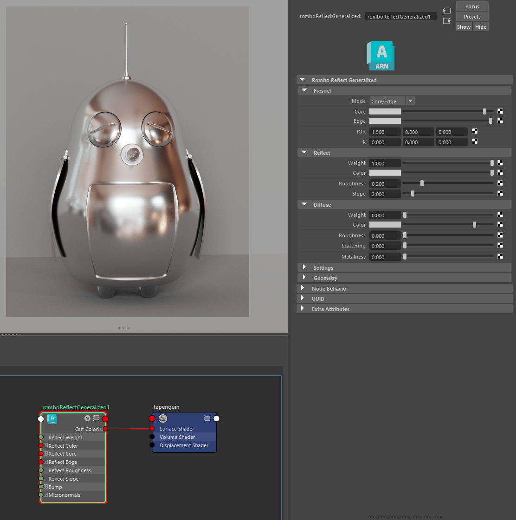This screenshot has height=520, width=516.
Task: Select the romboReflectGeneralized1 name input field
Action: [400, 16]
